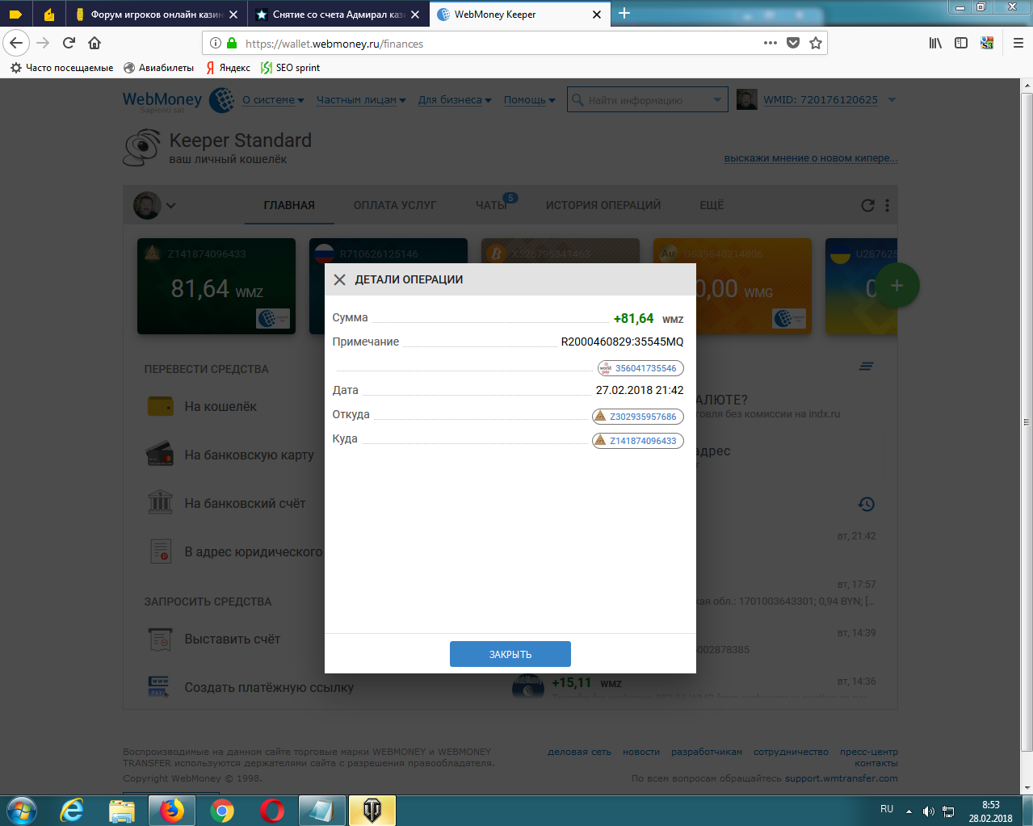The height and width of the screenshot is (826, 1033).
Task: Open page actions three-dot menu
Action: point(771,43)
